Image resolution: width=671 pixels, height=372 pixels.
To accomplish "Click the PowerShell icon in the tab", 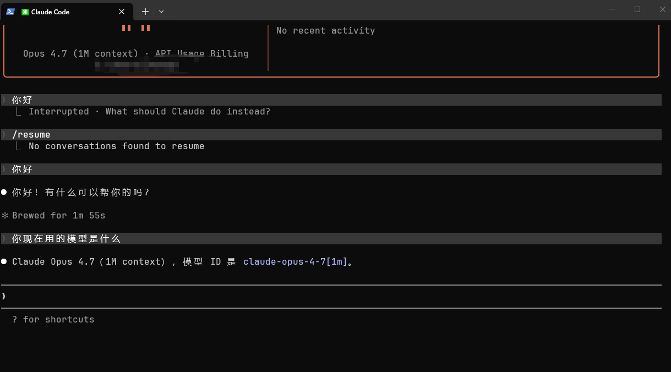I will pos(10,12).
